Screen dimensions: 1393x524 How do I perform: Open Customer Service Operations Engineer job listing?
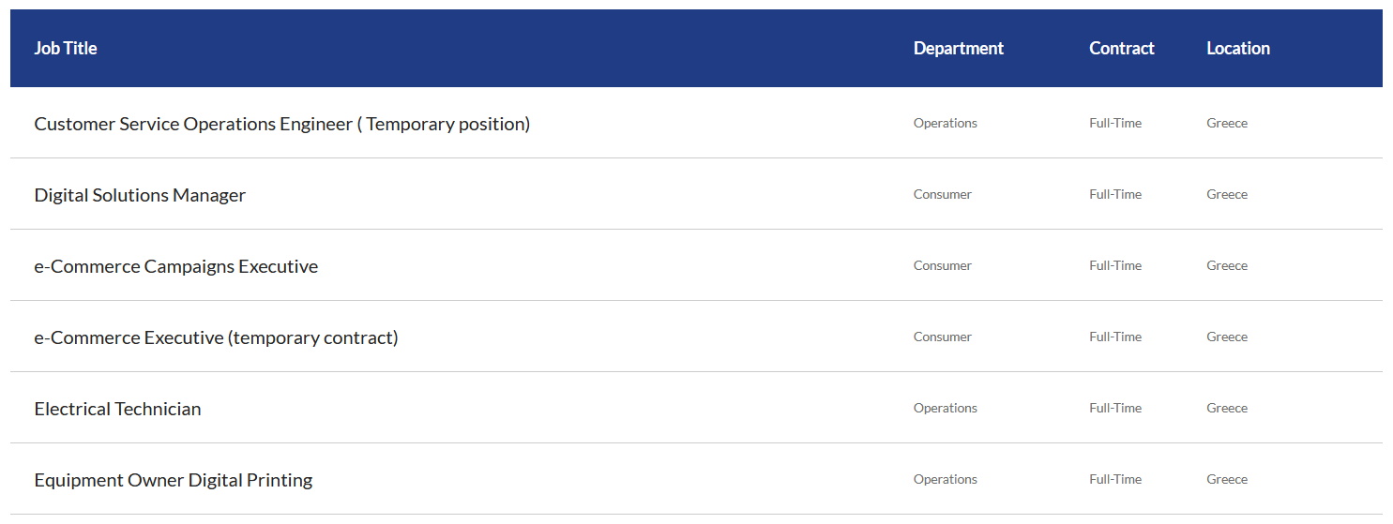coord(281,124)
